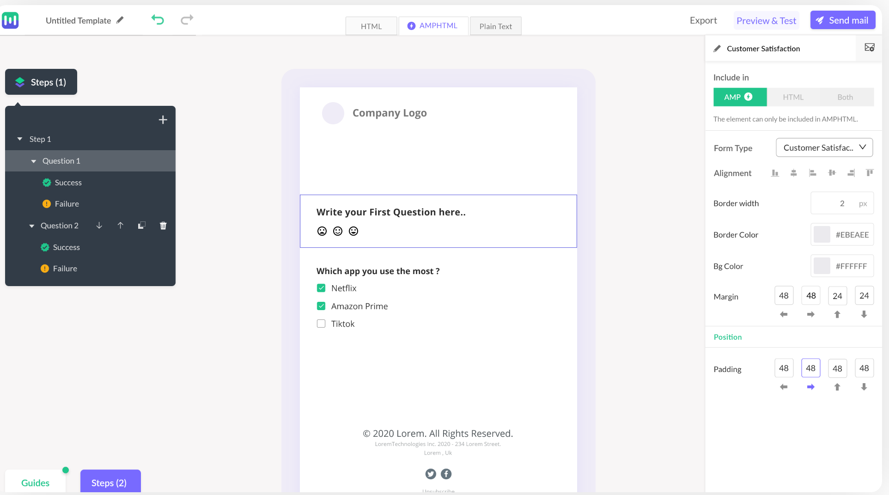Uncheck the Amazon Prime checkbox
Image resolution: width=889 pixels, height=495 pixels.
click(321, 306)
